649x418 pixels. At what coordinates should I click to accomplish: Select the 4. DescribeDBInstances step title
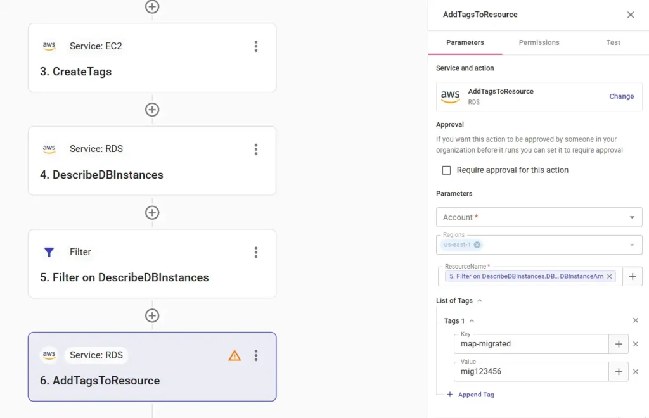tap(101, 174)
